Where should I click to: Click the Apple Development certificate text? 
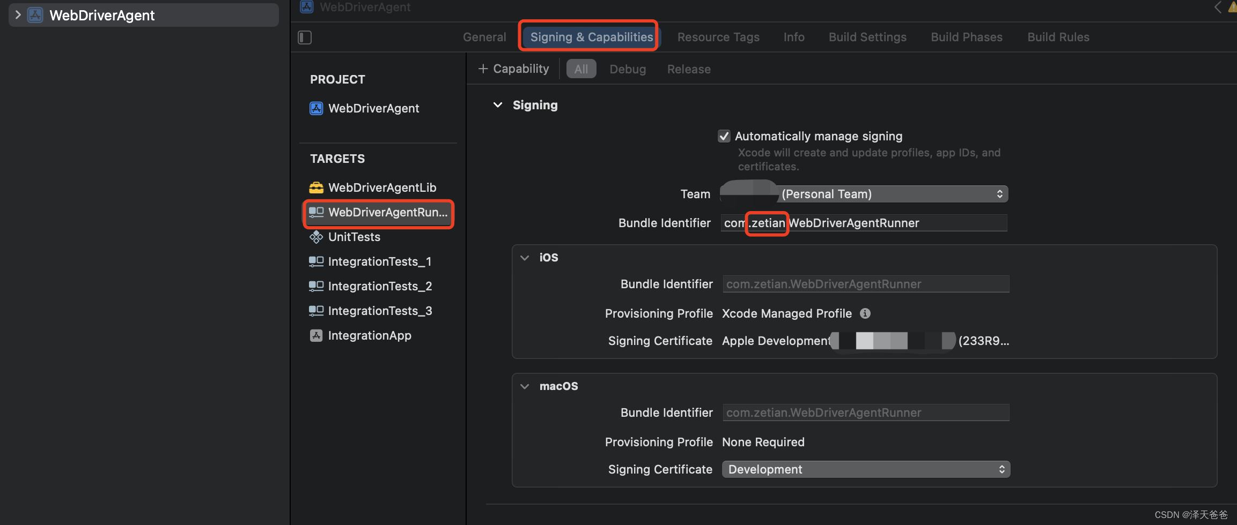pos(776,341)
